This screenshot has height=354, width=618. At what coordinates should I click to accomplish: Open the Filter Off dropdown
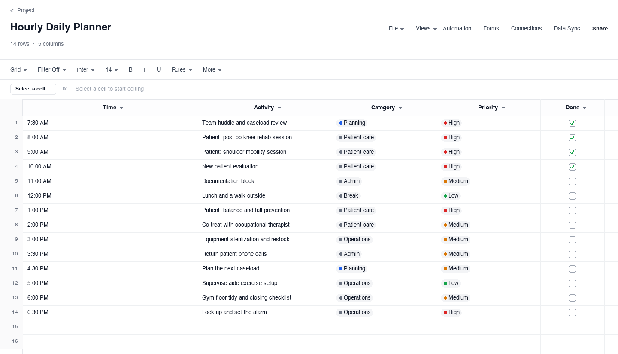coord(52,69)
